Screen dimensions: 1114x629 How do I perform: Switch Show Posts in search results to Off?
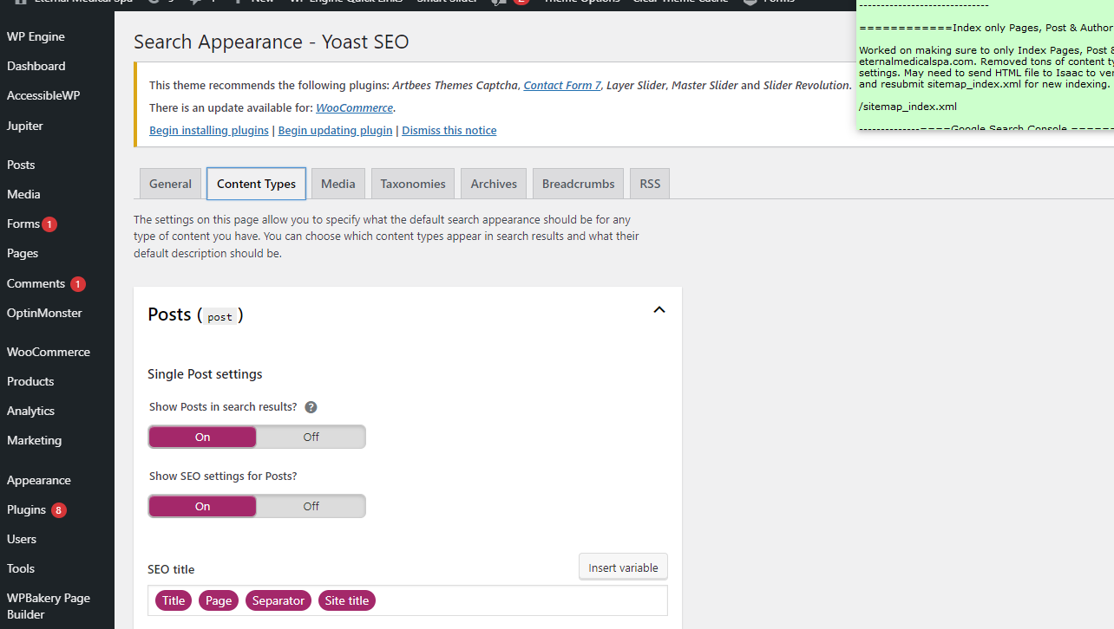[x=311, y=437]
